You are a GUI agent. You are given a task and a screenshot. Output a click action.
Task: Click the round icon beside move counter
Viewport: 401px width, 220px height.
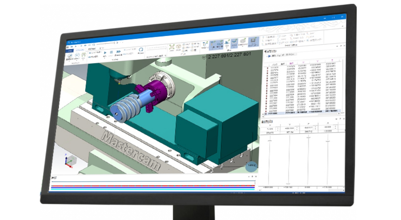(x=204, y=57)
